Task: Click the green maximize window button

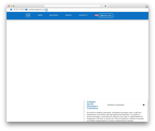Action: 14,6
